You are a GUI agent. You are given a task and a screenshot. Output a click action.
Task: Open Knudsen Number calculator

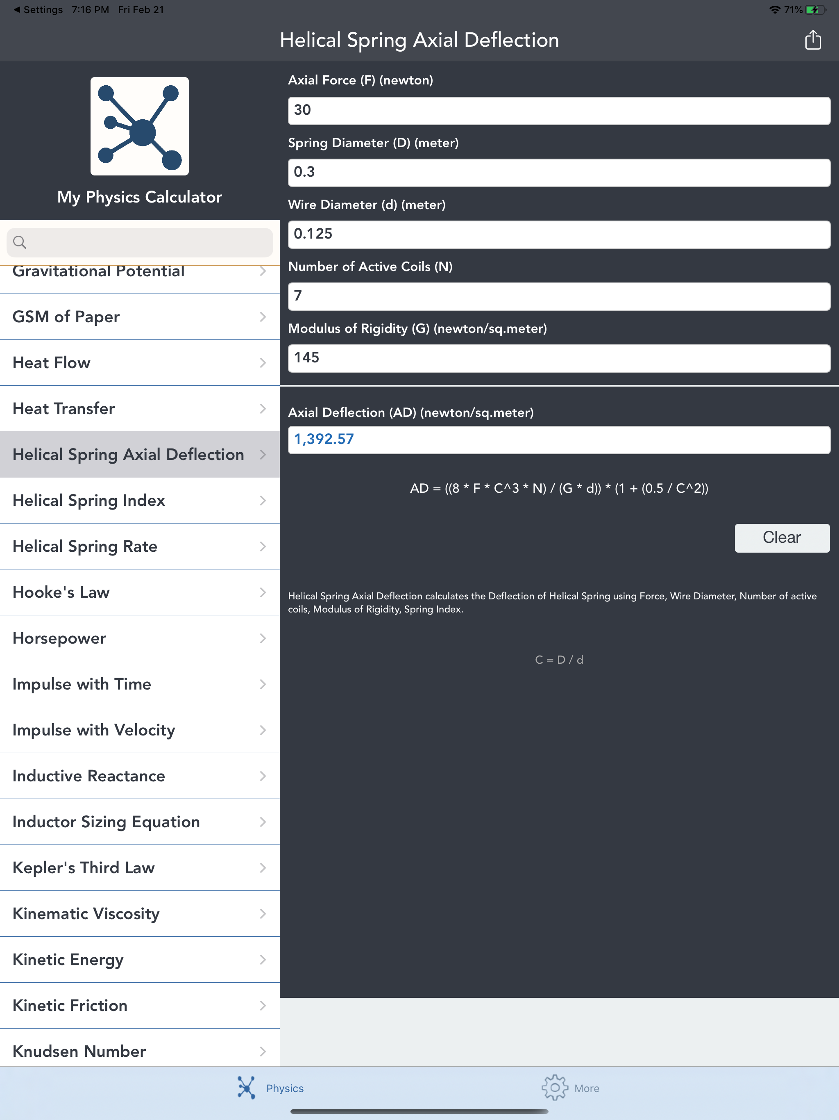click(x=140, y=1048)
